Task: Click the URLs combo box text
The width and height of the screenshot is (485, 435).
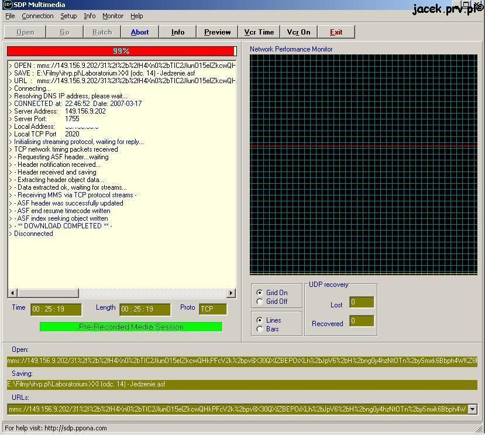Action: [x=238, y=409]
